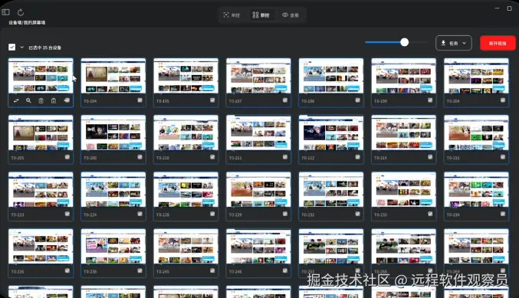The image size is (519, 298).
Task: Click the 设备墙/我的屏幕墙 breadcrumb
Action: click(x=27, y=22)
